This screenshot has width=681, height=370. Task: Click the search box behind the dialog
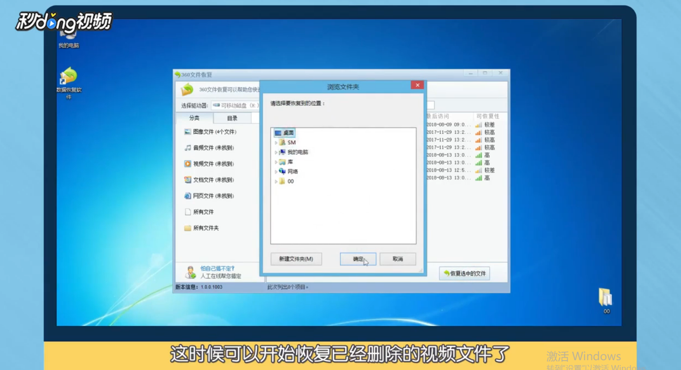pos(430,105)
